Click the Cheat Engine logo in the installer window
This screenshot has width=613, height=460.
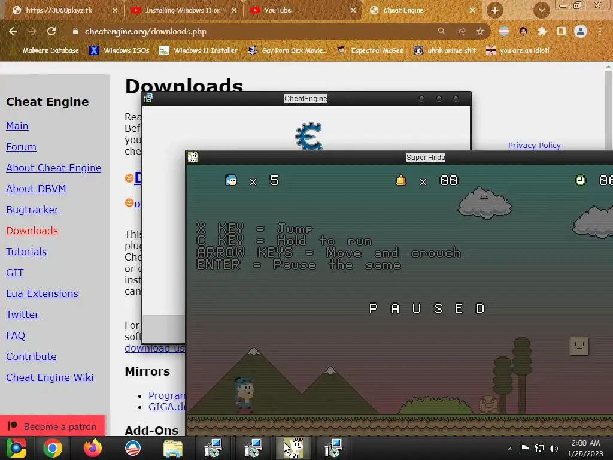pyautogui.click(x=309, y=136)
